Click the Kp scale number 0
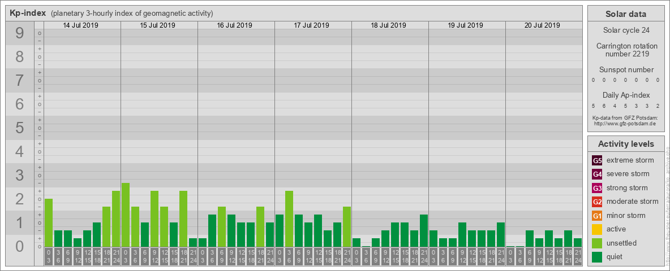 (x=20, y=246)
